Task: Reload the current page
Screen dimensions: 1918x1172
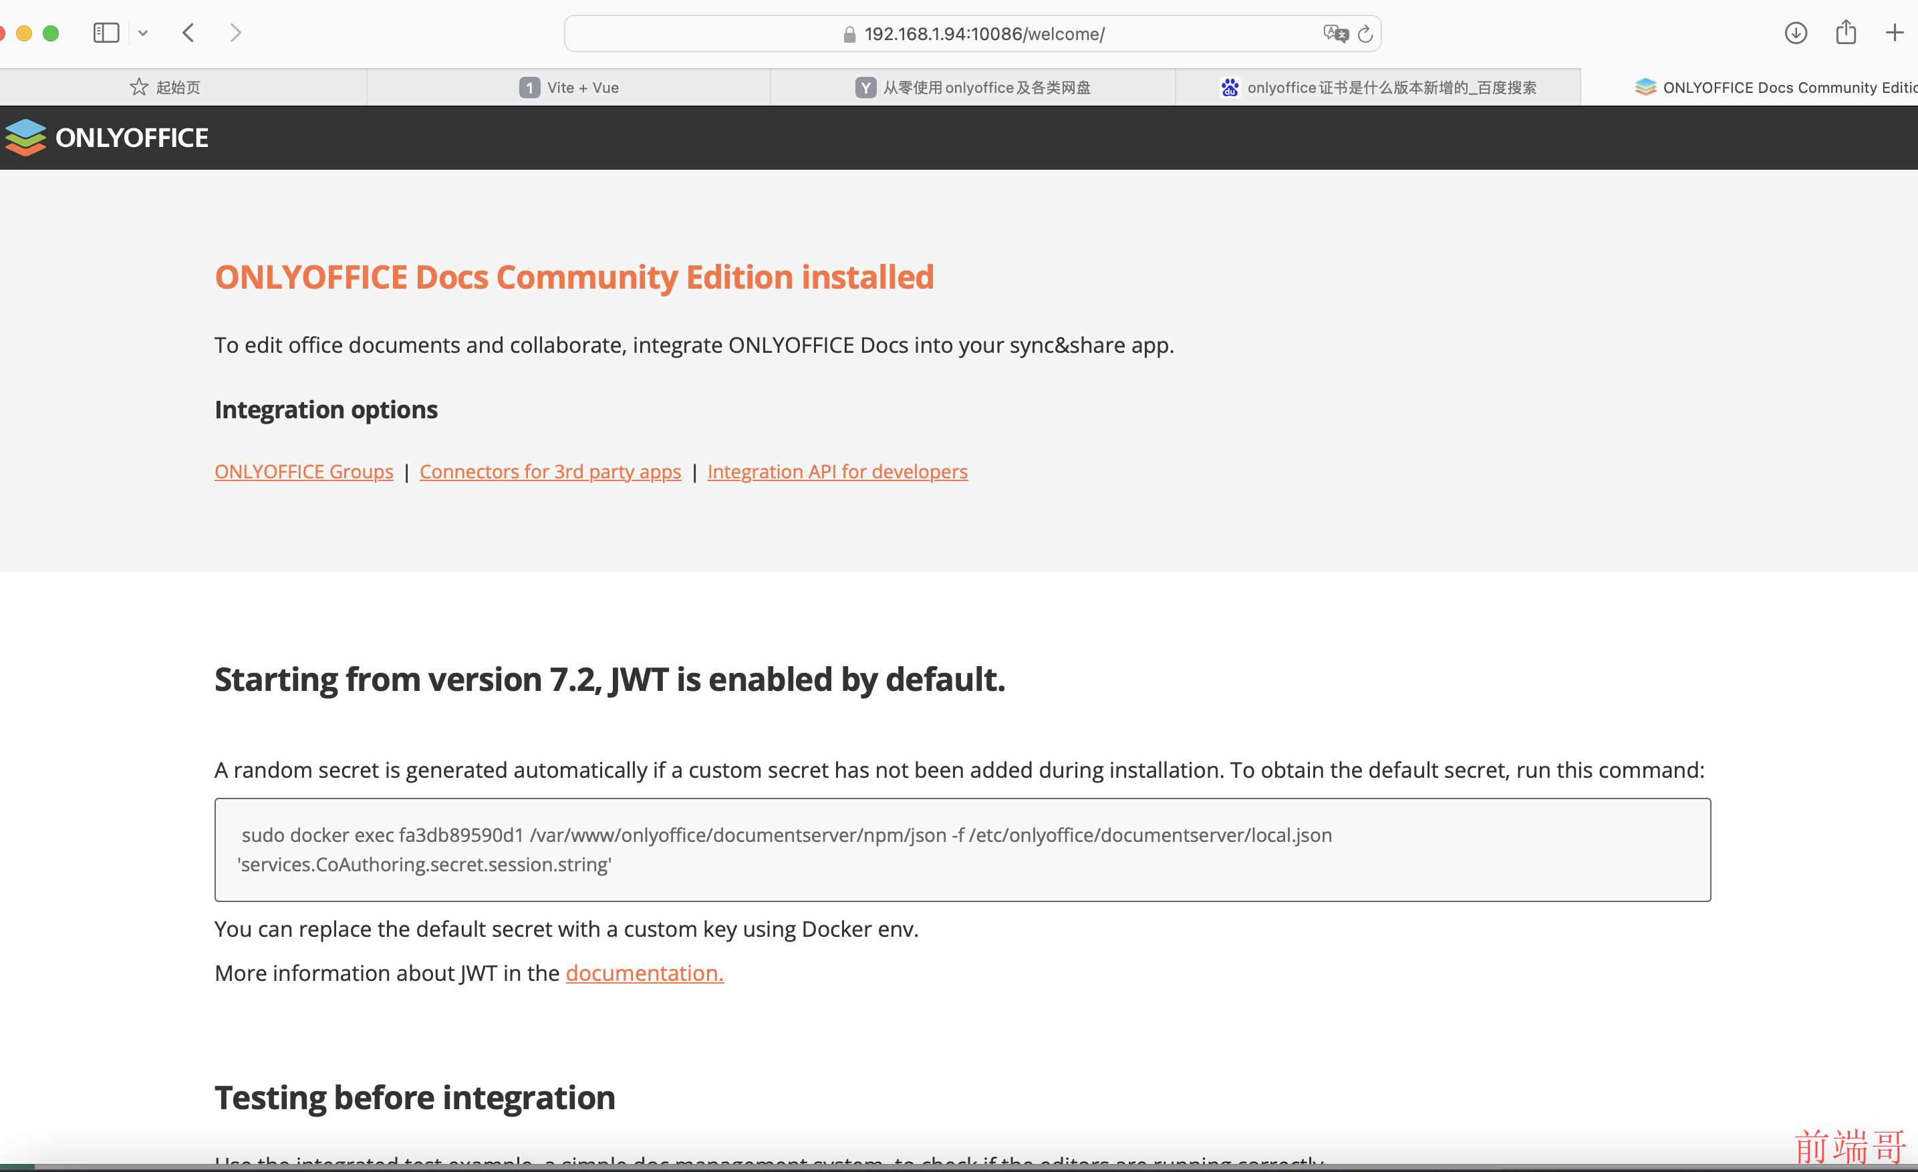Action: [x=1365, y=34]
